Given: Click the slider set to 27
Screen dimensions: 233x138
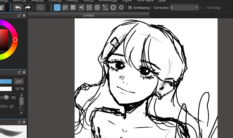Looking at the screenshot, I should coord(4,106).
